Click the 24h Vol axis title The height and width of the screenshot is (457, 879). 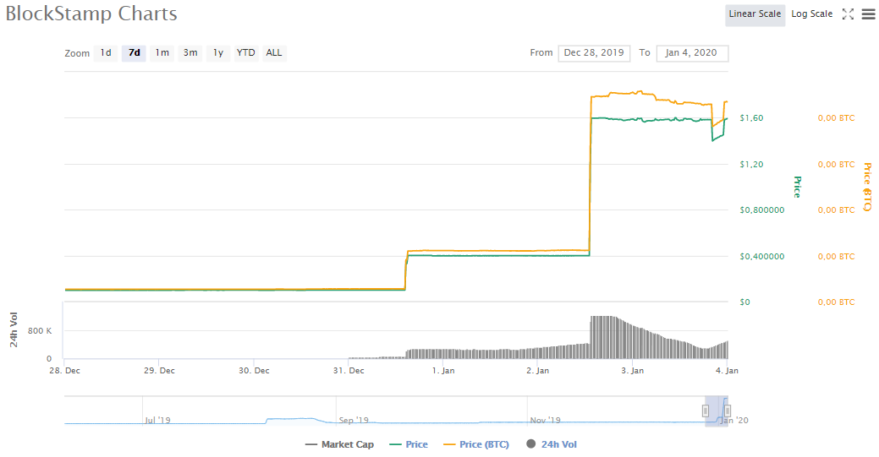pyautogui.click(x=14, y=330)
